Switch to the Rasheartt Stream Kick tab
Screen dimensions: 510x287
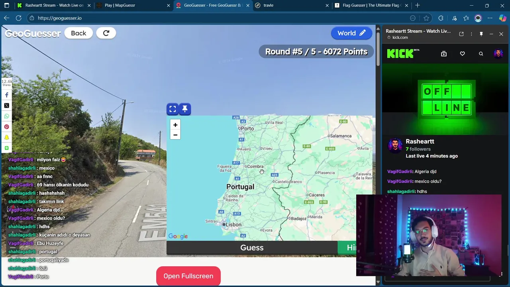54,5
